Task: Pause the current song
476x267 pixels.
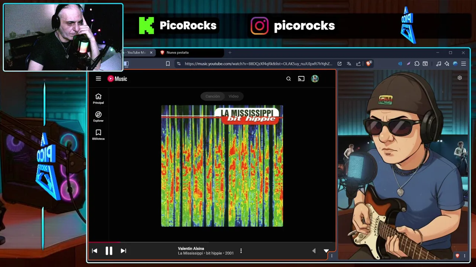Action: tap(109, 251)
